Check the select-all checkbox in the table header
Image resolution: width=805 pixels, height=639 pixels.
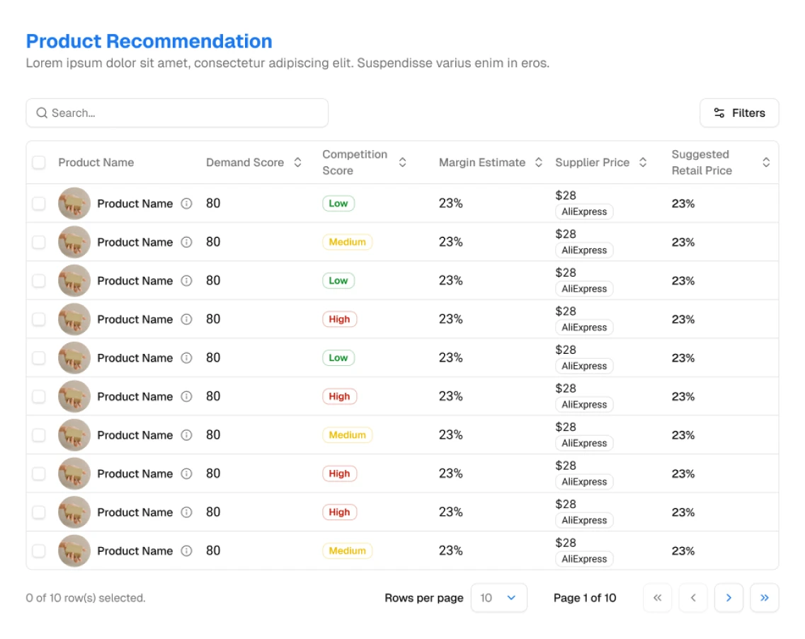(x=39, y=163)
